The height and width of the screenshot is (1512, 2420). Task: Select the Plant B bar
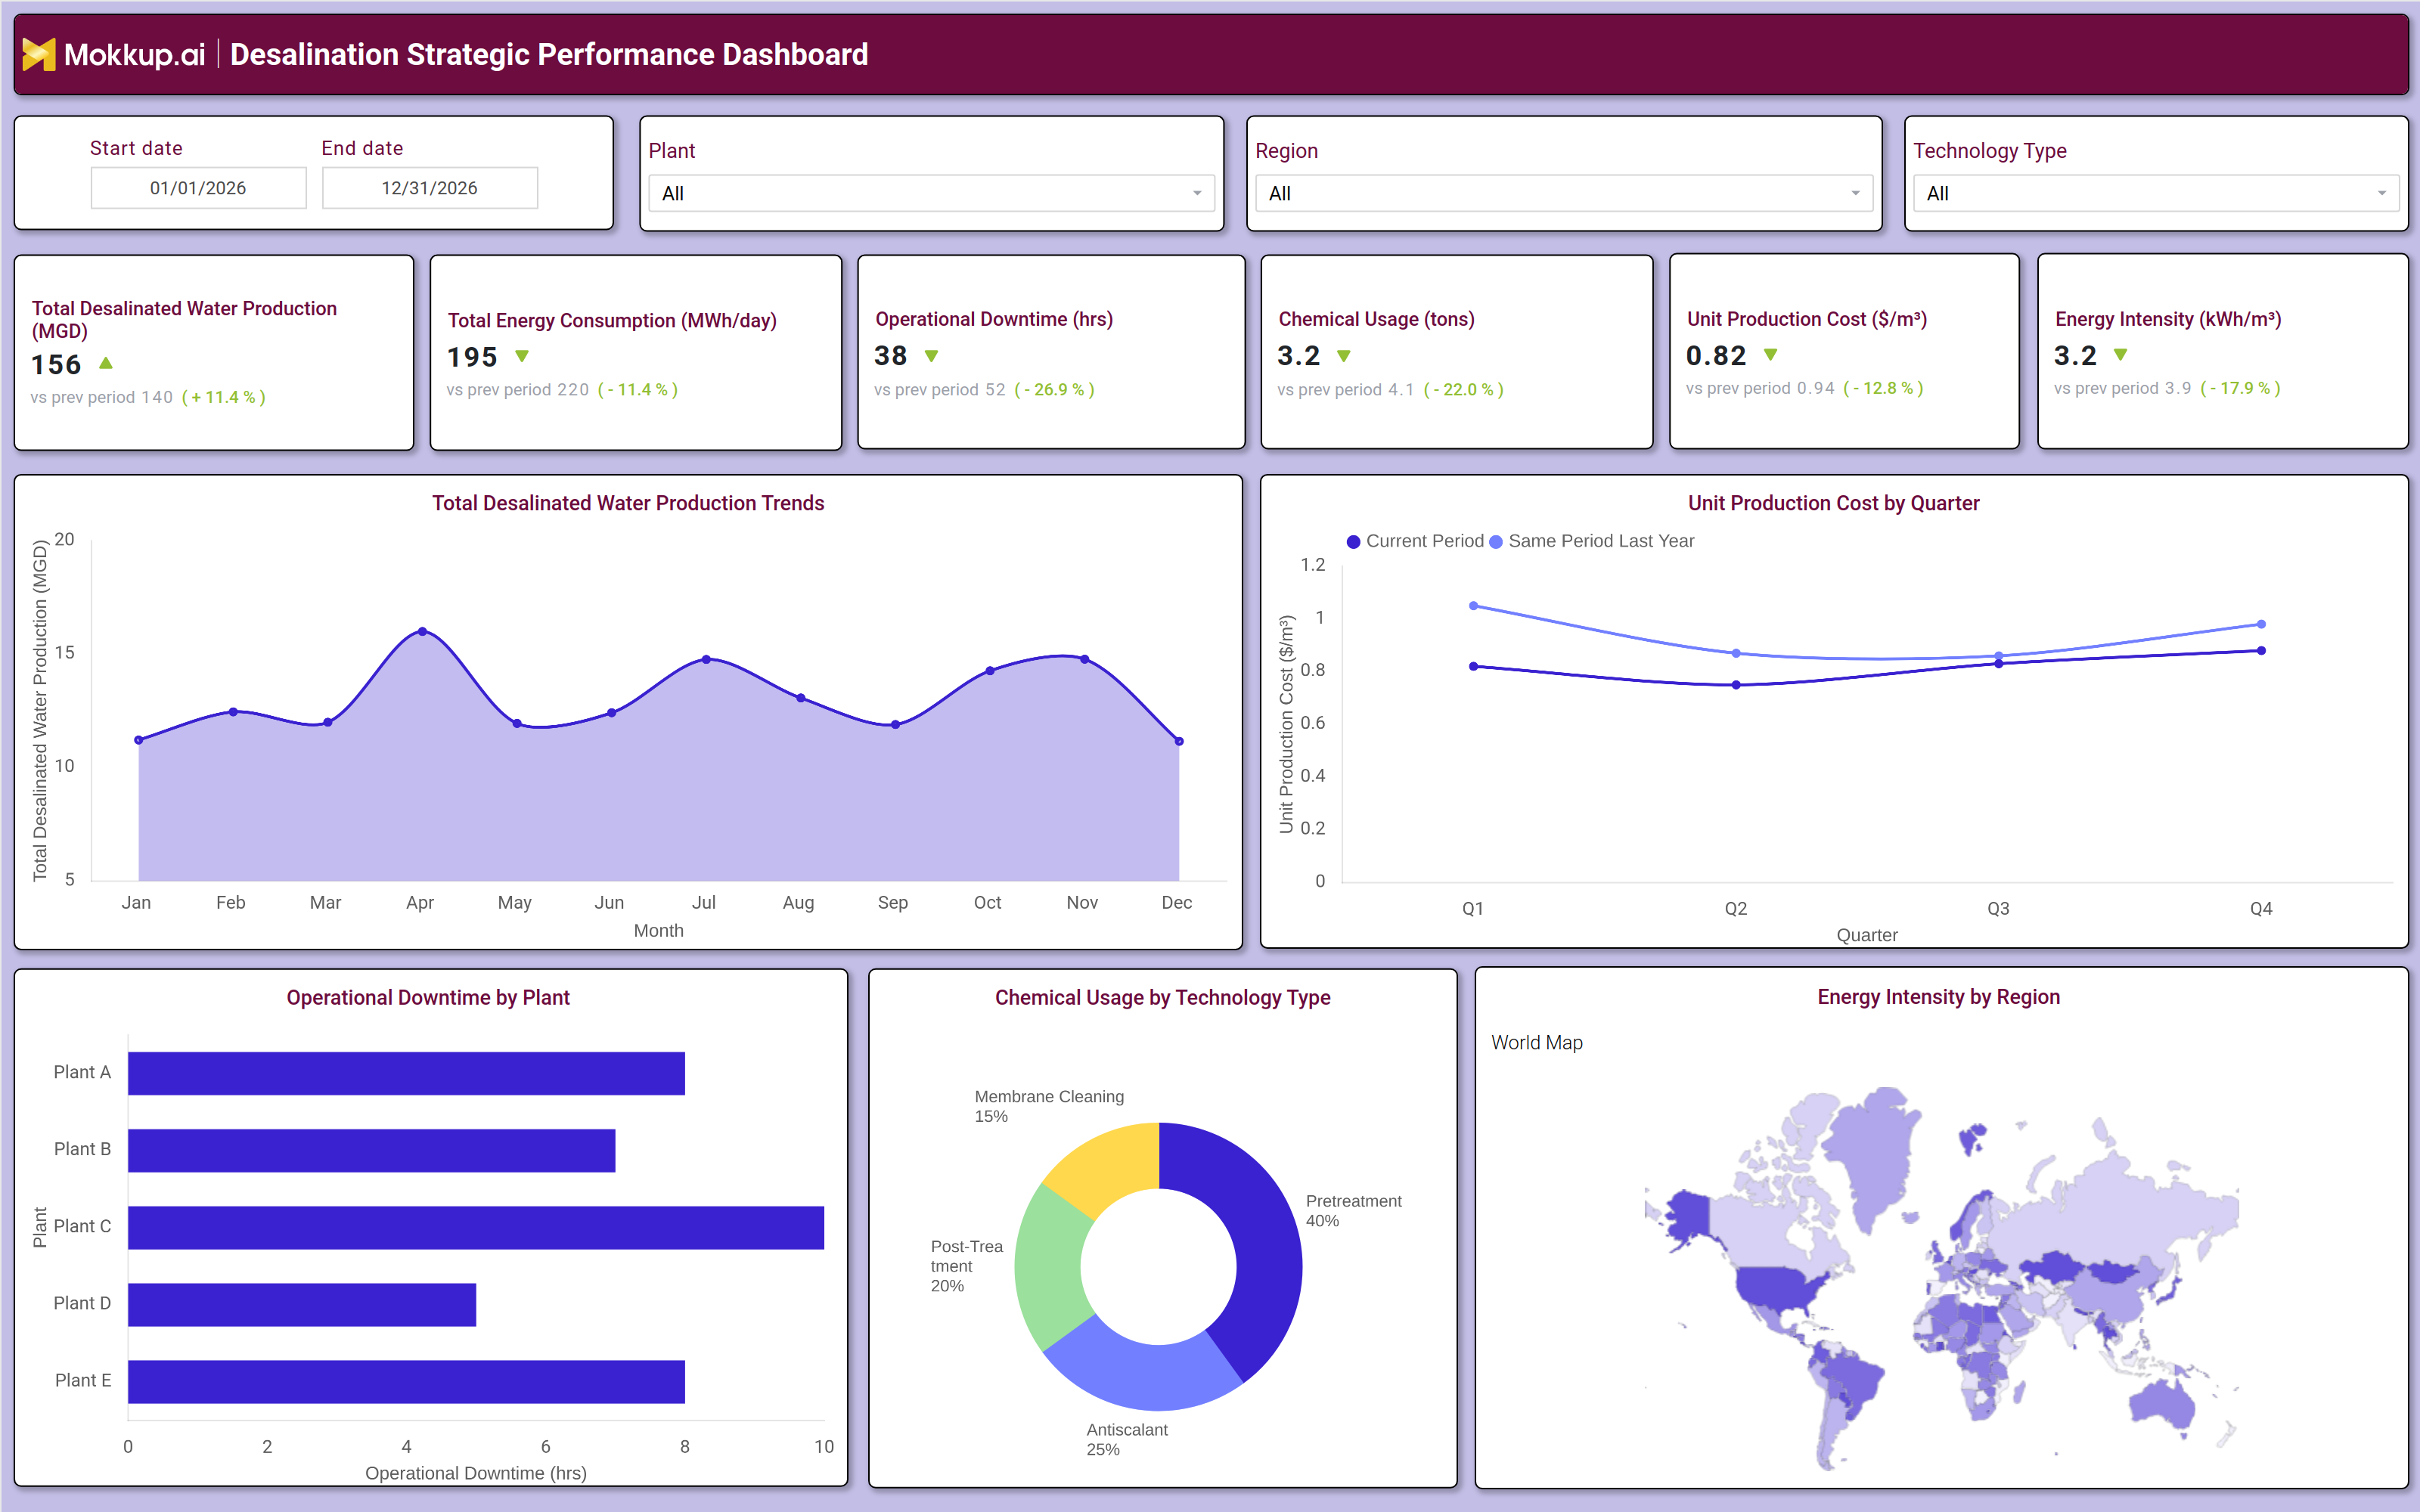[x=371, y=1150]
